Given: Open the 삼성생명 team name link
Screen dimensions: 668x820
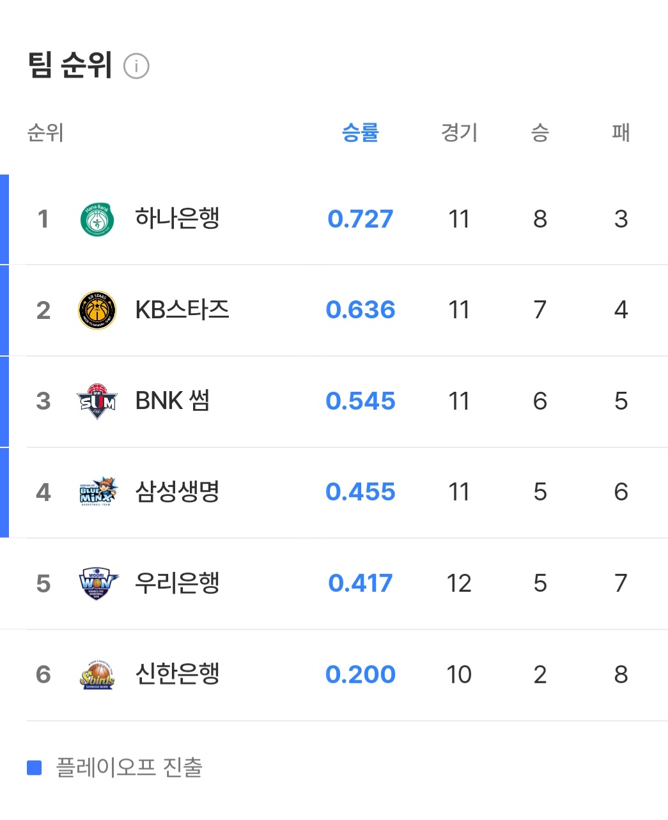Looking at the screenshot, I should pos(177,492).
